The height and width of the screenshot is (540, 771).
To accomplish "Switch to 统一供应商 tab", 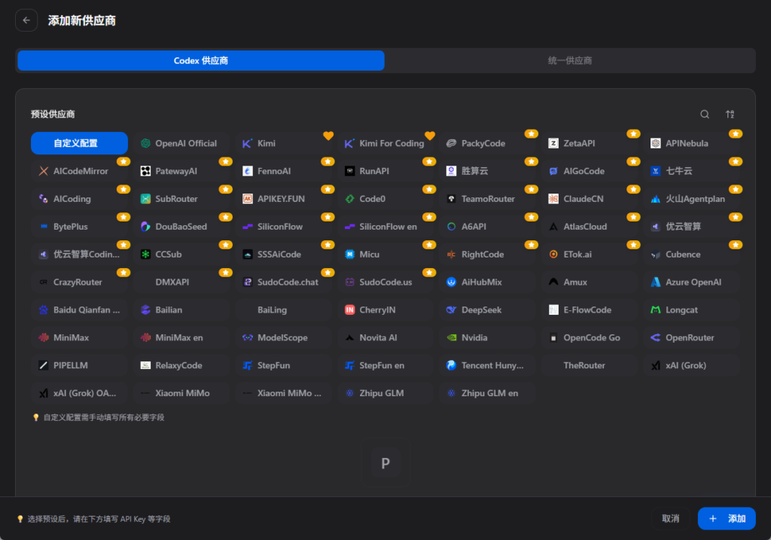I will click(x=570, y=60).
